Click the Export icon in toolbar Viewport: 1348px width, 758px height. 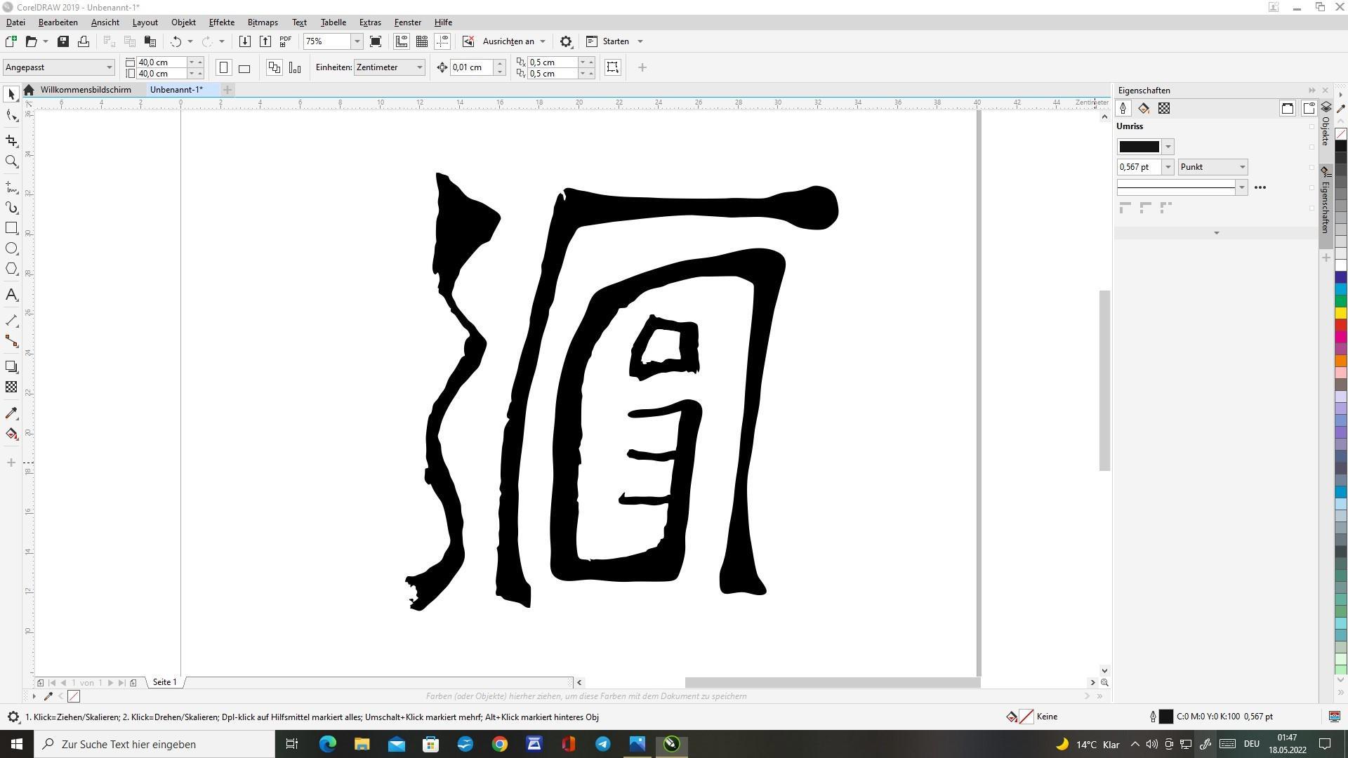265,41
